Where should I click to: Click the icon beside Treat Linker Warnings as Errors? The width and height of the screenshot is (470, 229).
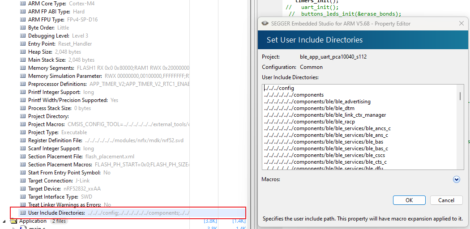point(22,205)
